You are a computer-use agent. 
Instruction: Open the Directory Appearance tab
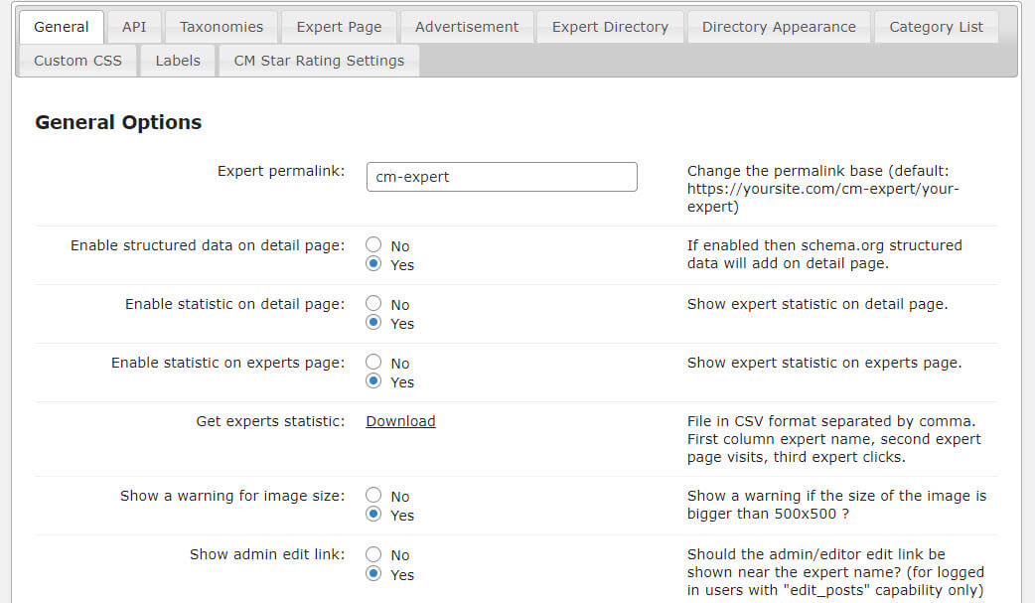pyautogui.click(x=779, y=28)
